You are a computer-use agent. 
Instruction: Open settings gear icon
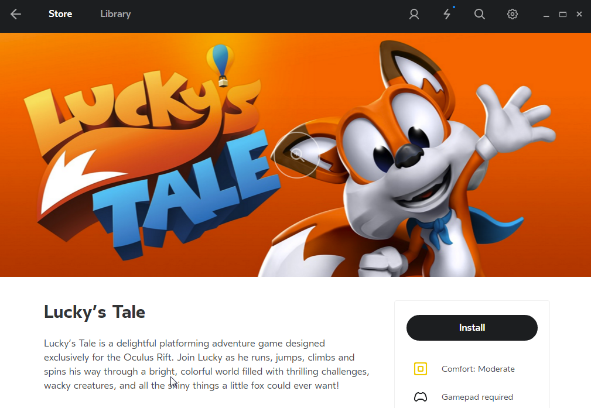513,14
